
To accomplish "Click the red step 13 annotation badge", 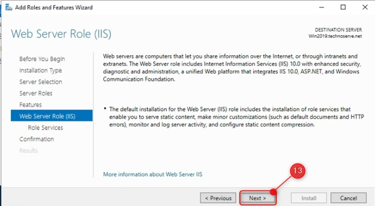I will pyautogui.click(x=297, y=171).
